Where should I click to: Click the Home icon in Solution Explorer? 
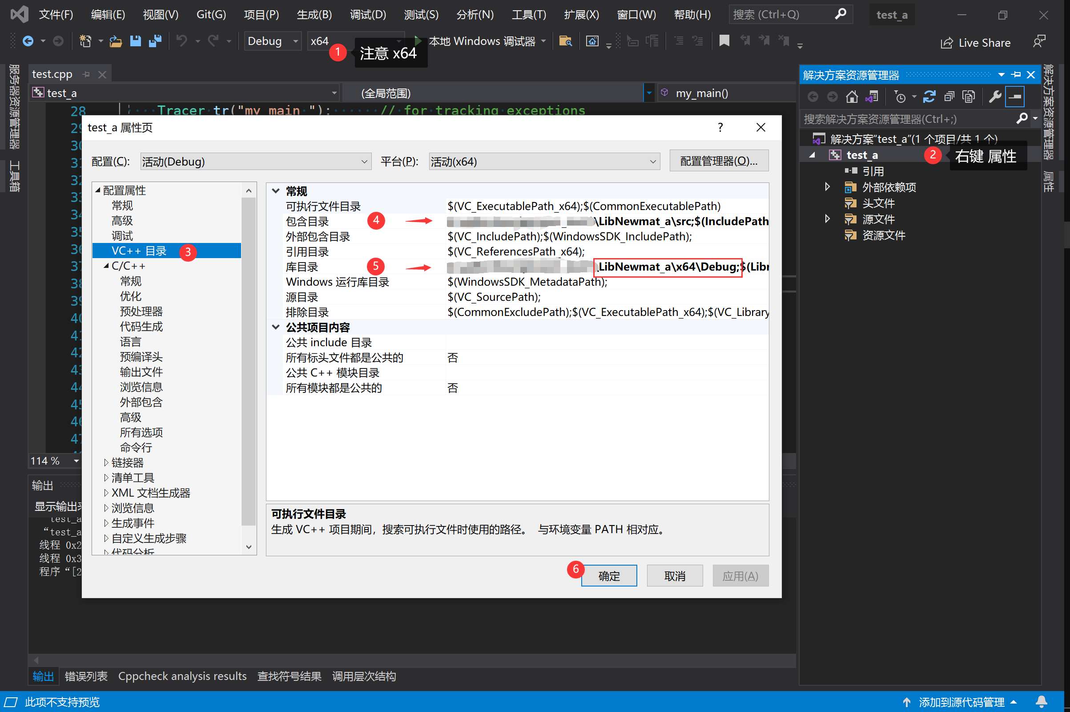[x=852, y=97]
